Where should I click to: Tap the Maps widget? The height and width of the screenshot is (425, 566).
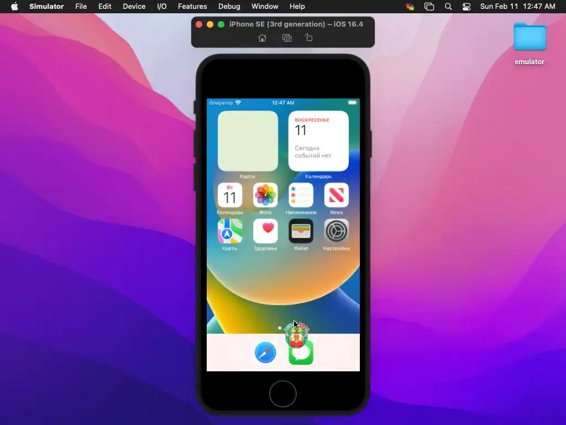(248, 141)
